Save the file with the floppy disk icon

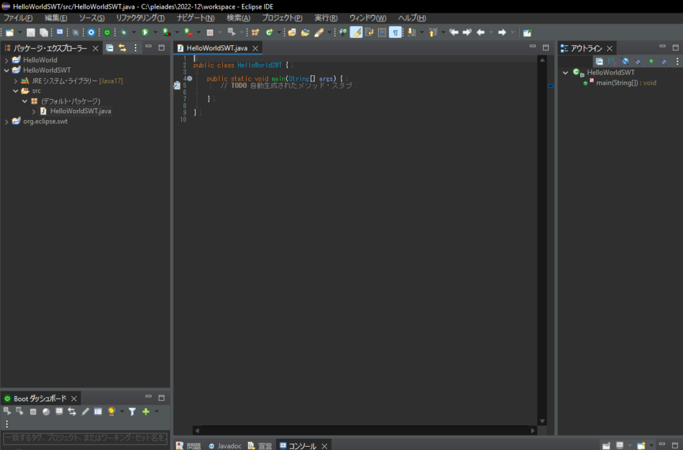click(x=31, y=32)
